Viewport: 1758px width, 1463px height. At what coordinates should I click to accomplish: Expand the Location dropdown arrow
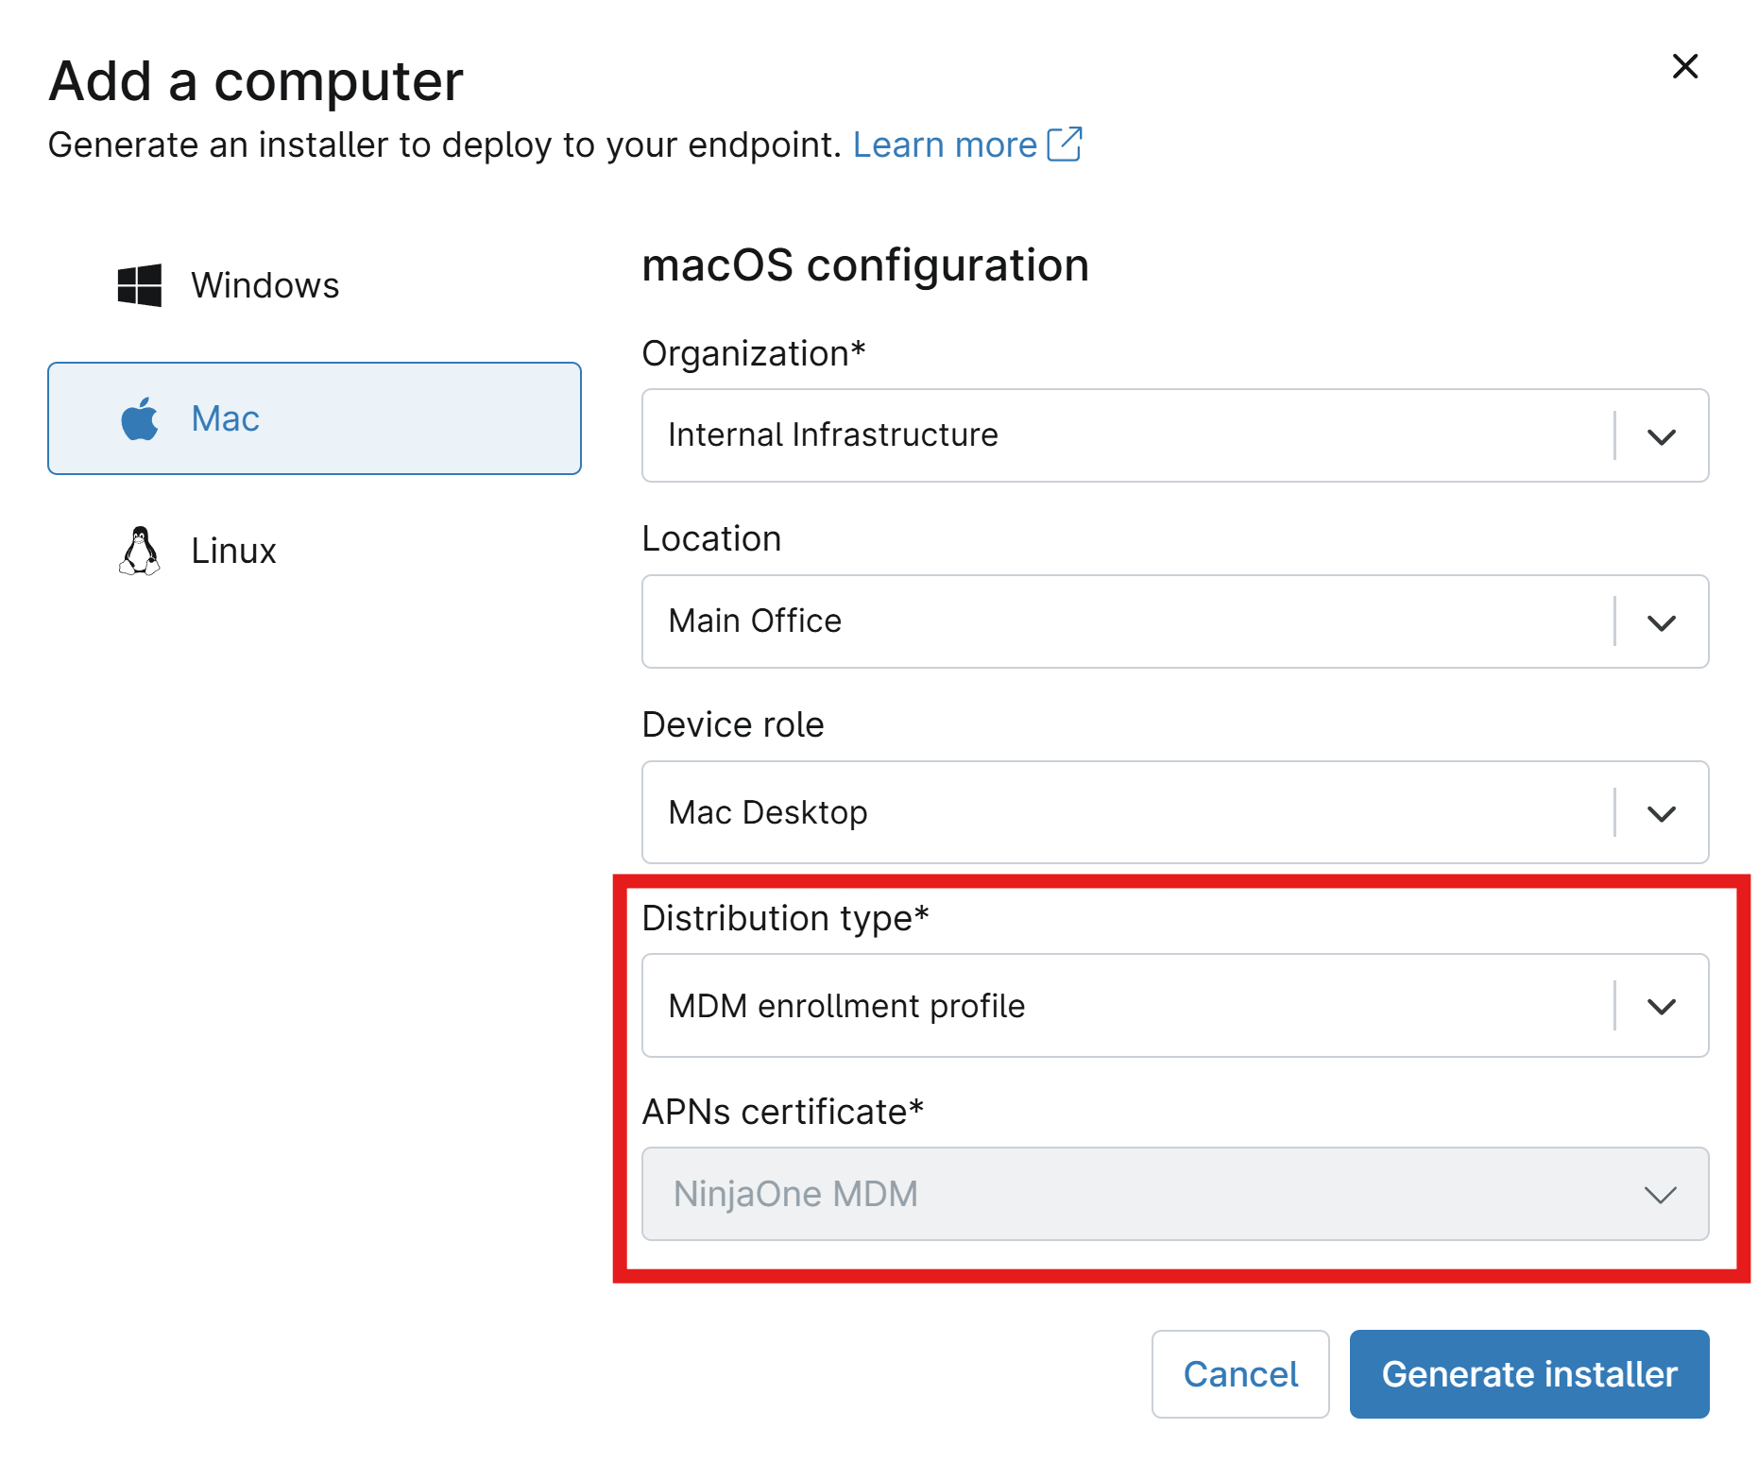tap(1662, 622)
